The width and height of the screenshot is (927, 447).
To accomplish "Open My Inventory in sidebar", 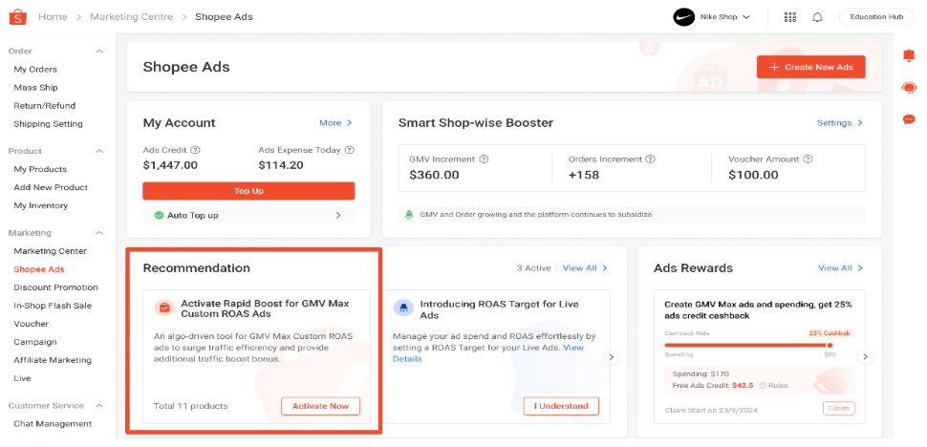I will 41,205.
